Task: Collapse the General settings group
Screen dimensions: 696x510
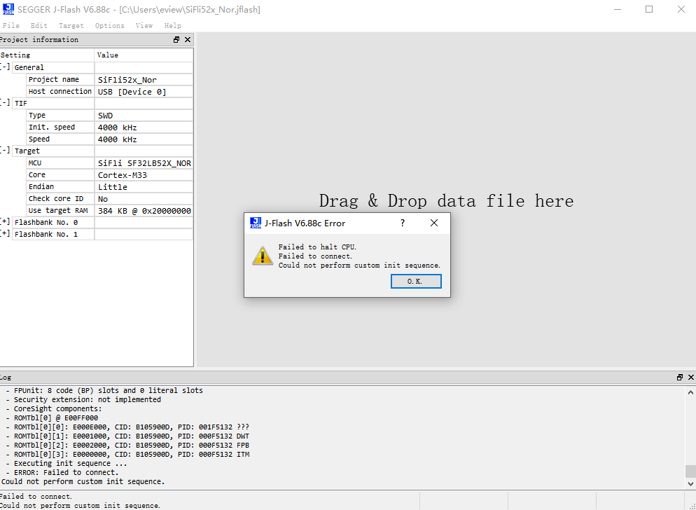Action: click(5, 67)
